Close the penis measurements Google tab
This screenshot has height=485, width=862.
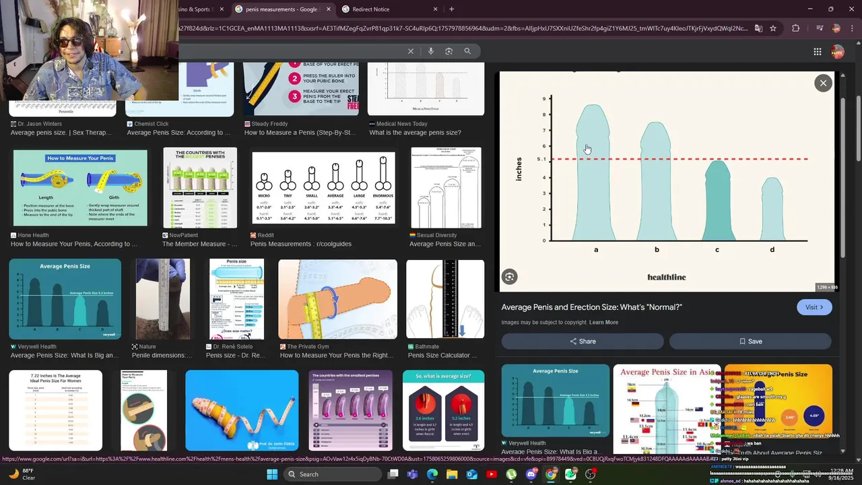tap(329, 9)
